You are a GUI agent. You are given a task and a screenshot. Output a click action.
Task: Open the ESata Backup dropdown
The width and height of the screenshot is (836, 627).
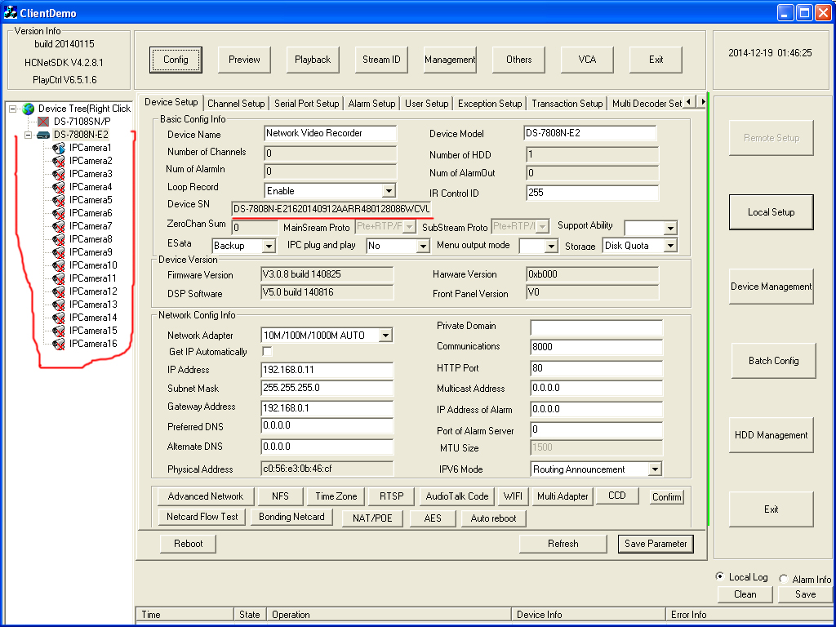(269, 246)
